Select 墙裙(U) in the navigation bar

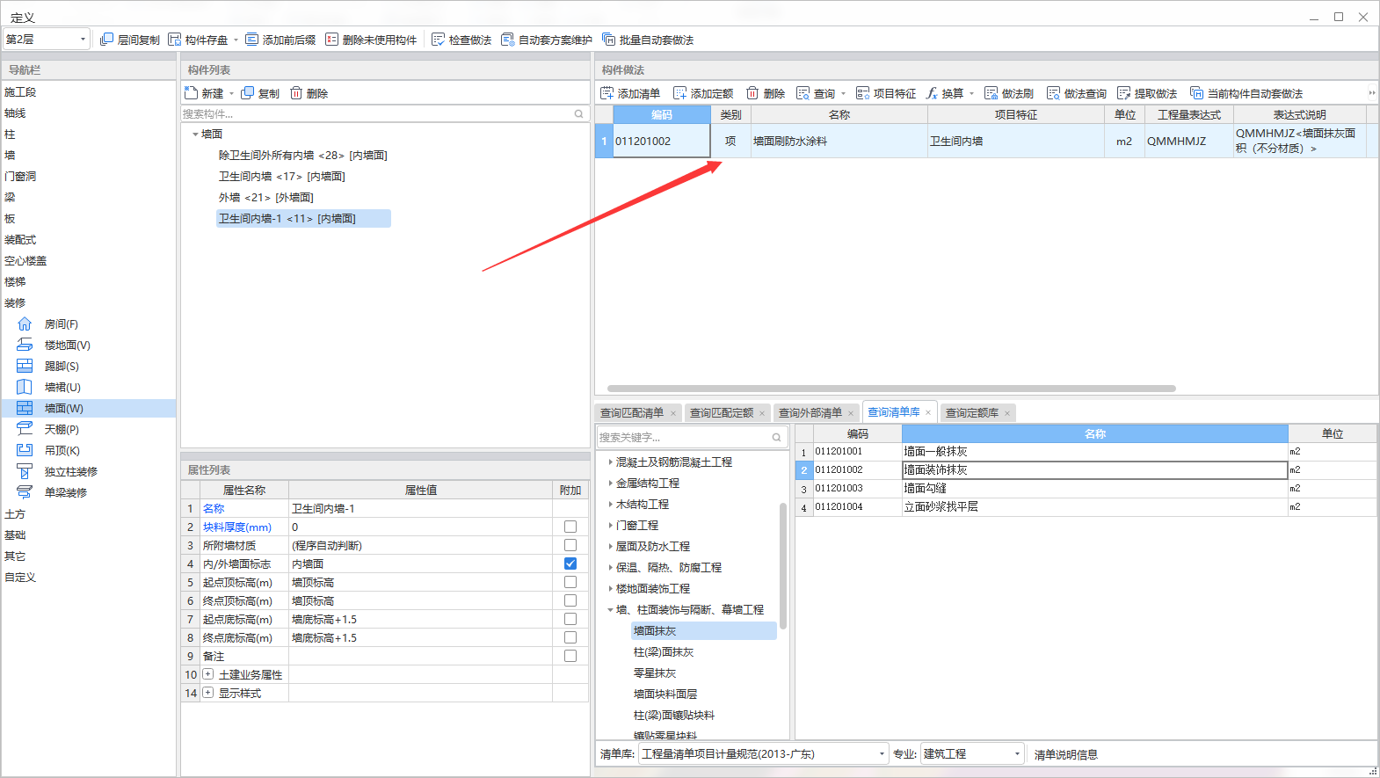tap(62, 388)
